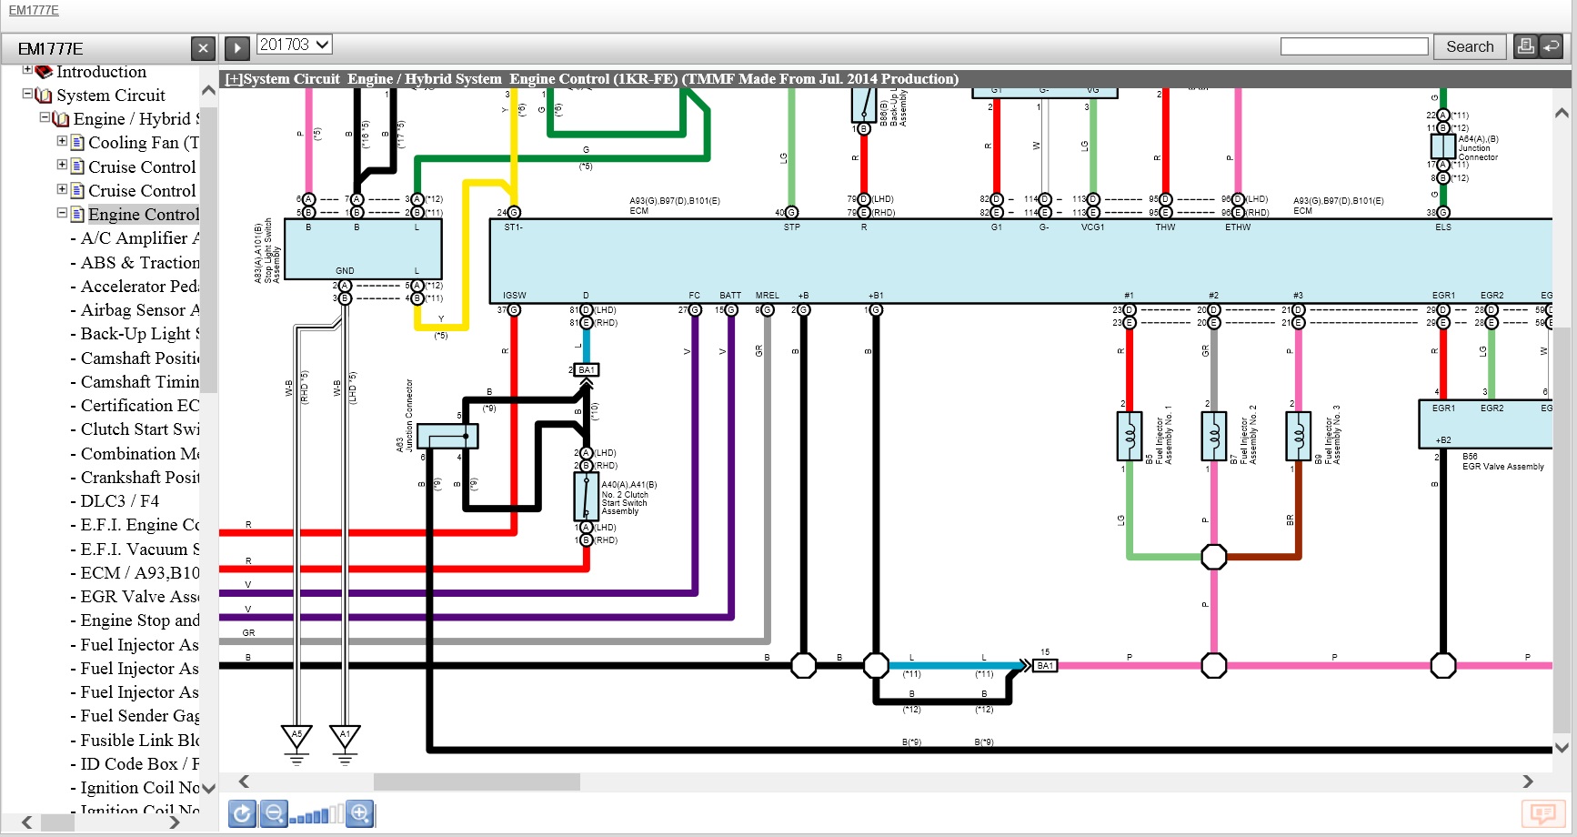Click the zoom in magnifier icon
This screenshot has height=837, width=1577.
pyautogui.click(x=360, y=813)
